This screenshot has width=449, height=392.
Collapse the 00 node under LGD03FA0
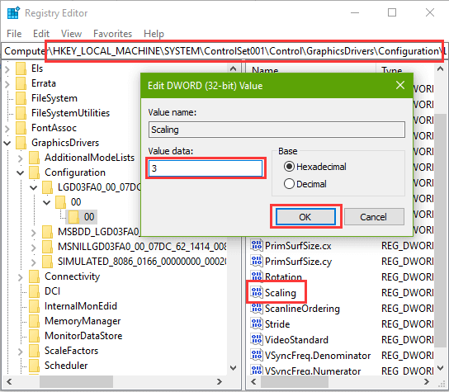pos(47,203)
